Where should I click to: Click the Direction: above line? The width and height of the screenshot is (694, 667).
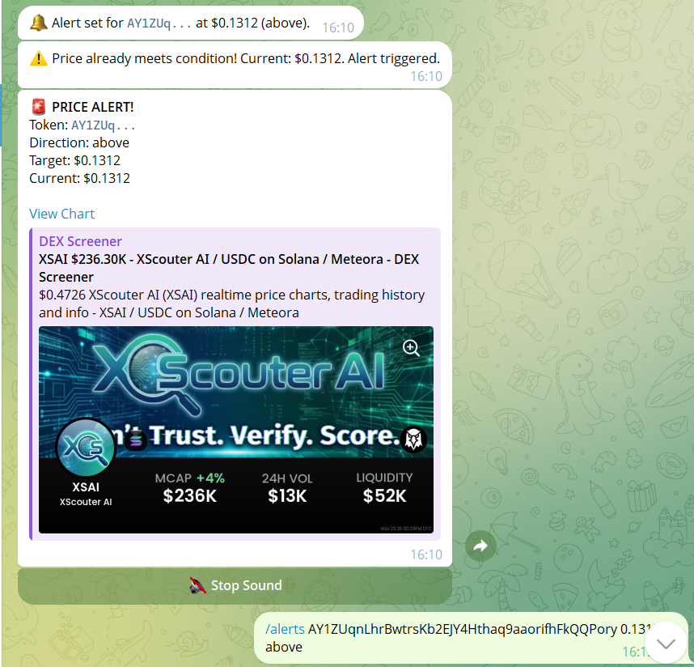(79, 142)
